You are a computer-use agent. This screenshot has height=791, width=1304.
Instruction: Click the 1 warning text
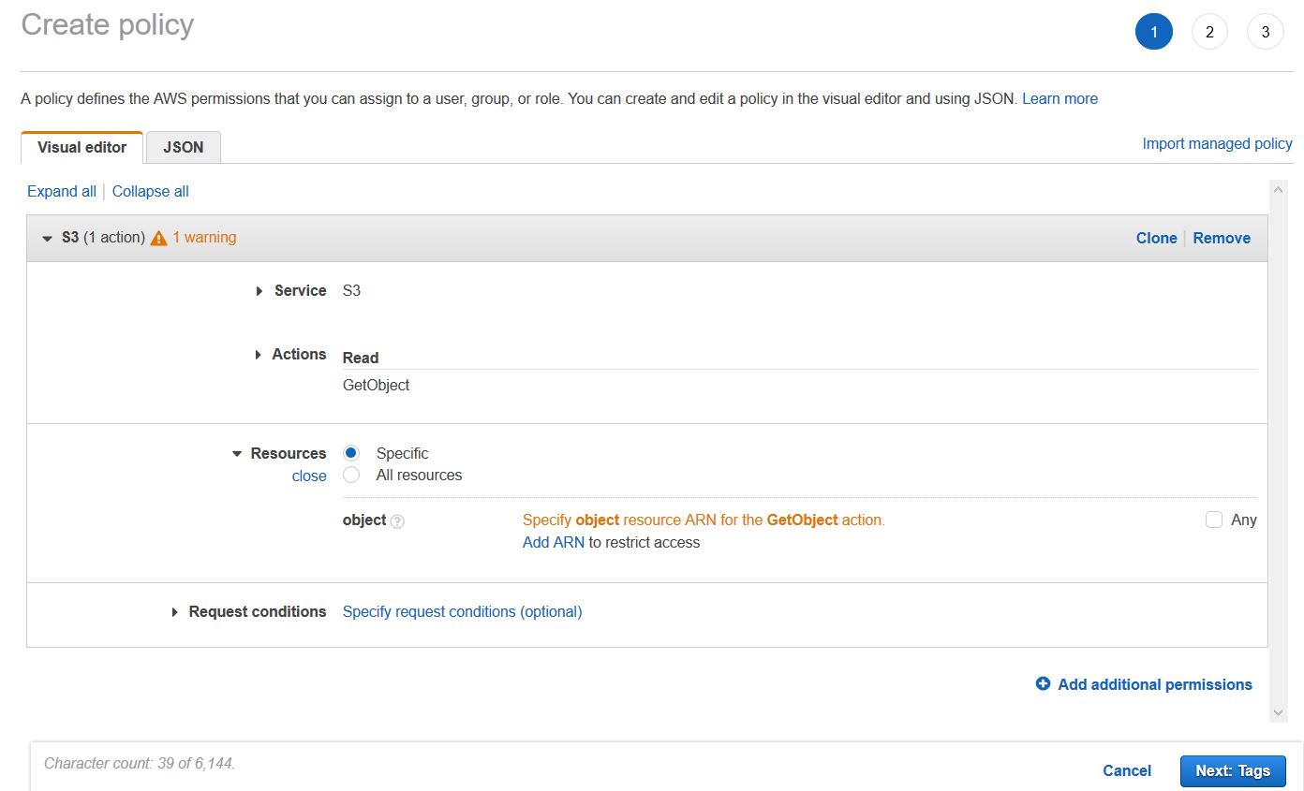[204, 238]
